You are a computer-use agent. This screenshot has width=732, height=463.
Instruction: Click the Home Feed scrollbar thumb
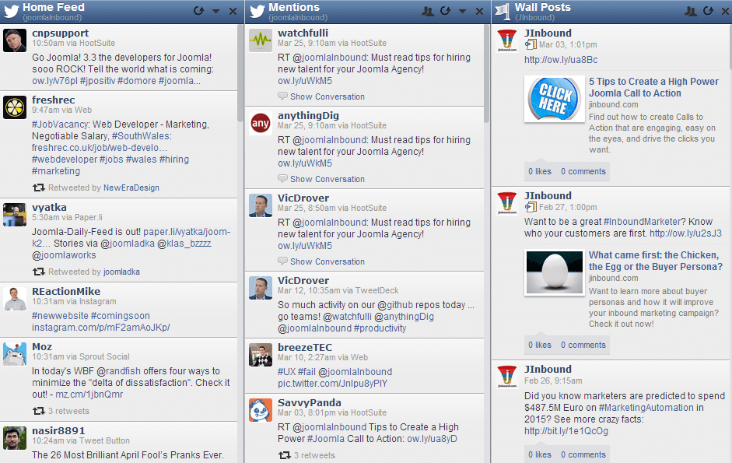tap(240, 72)
